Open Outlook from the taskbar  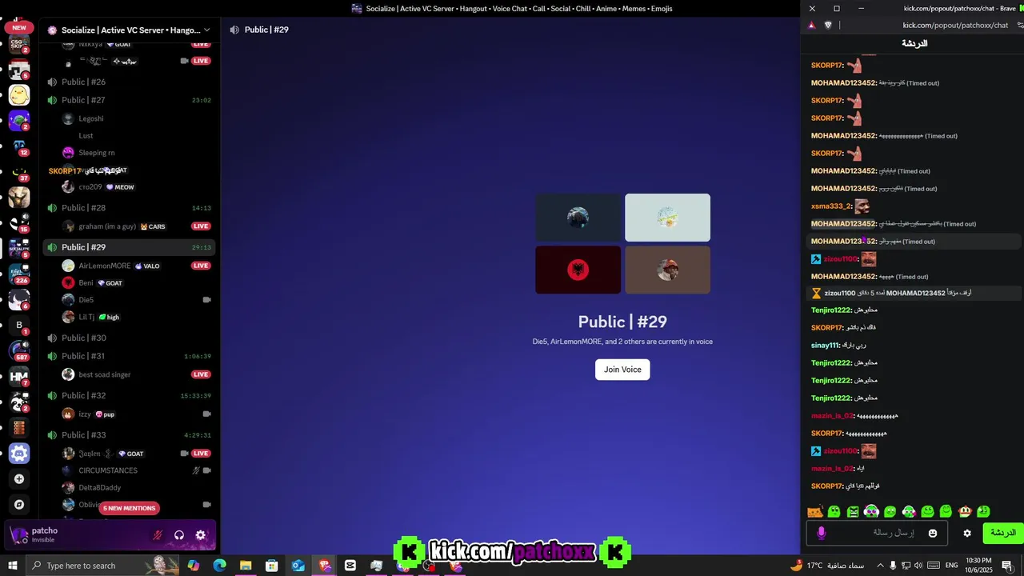coord(298,566)
